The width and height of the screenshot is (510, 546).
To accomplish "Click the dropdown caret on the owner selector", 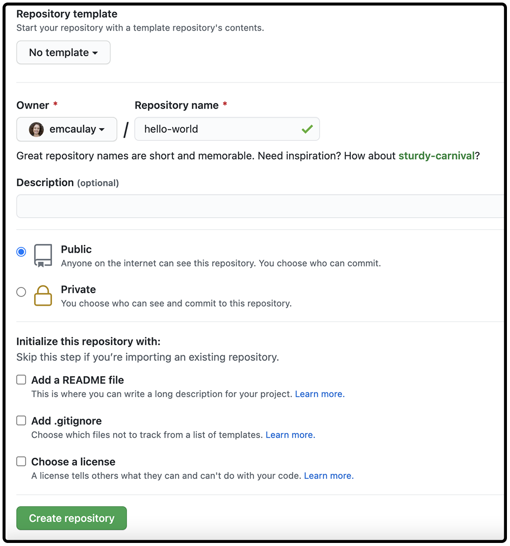I will (x=101, y=130).
